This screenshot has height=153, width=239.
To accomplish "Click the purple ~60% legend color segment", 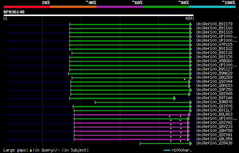I will (119, 7).
